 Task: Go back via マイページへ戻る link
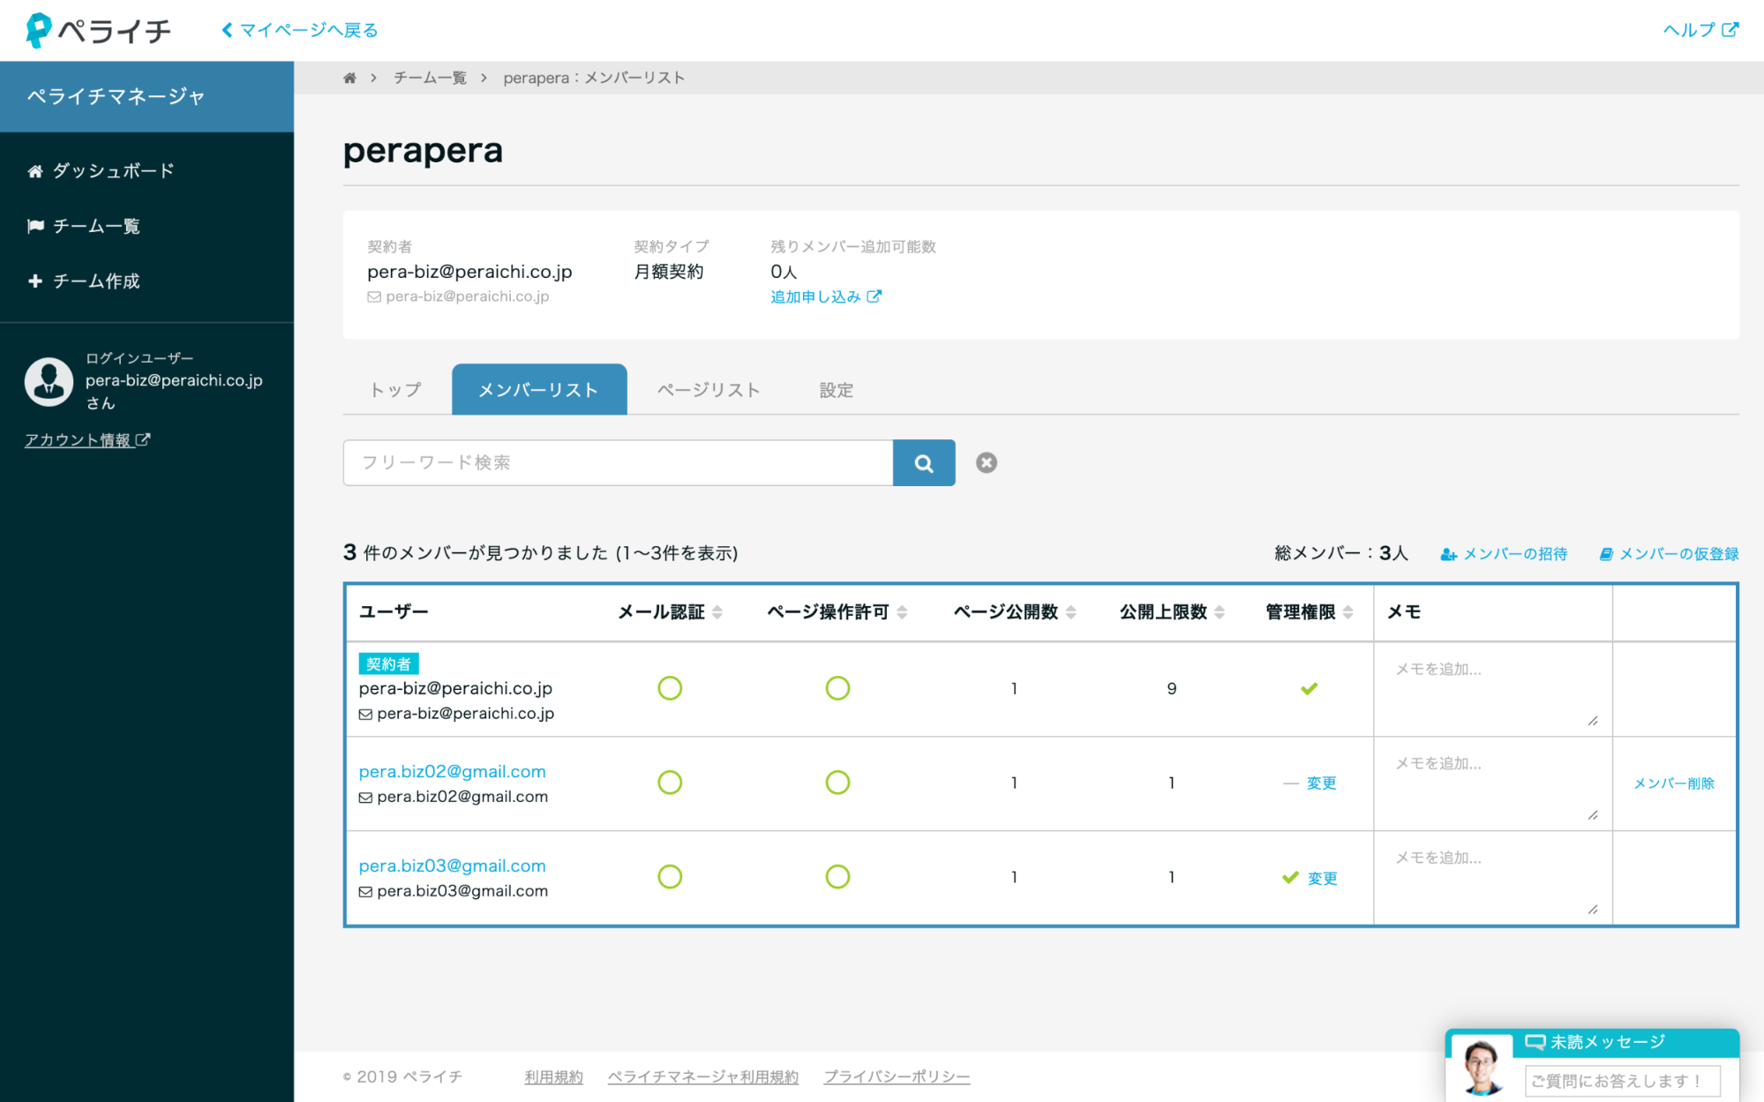pos(300,30)
